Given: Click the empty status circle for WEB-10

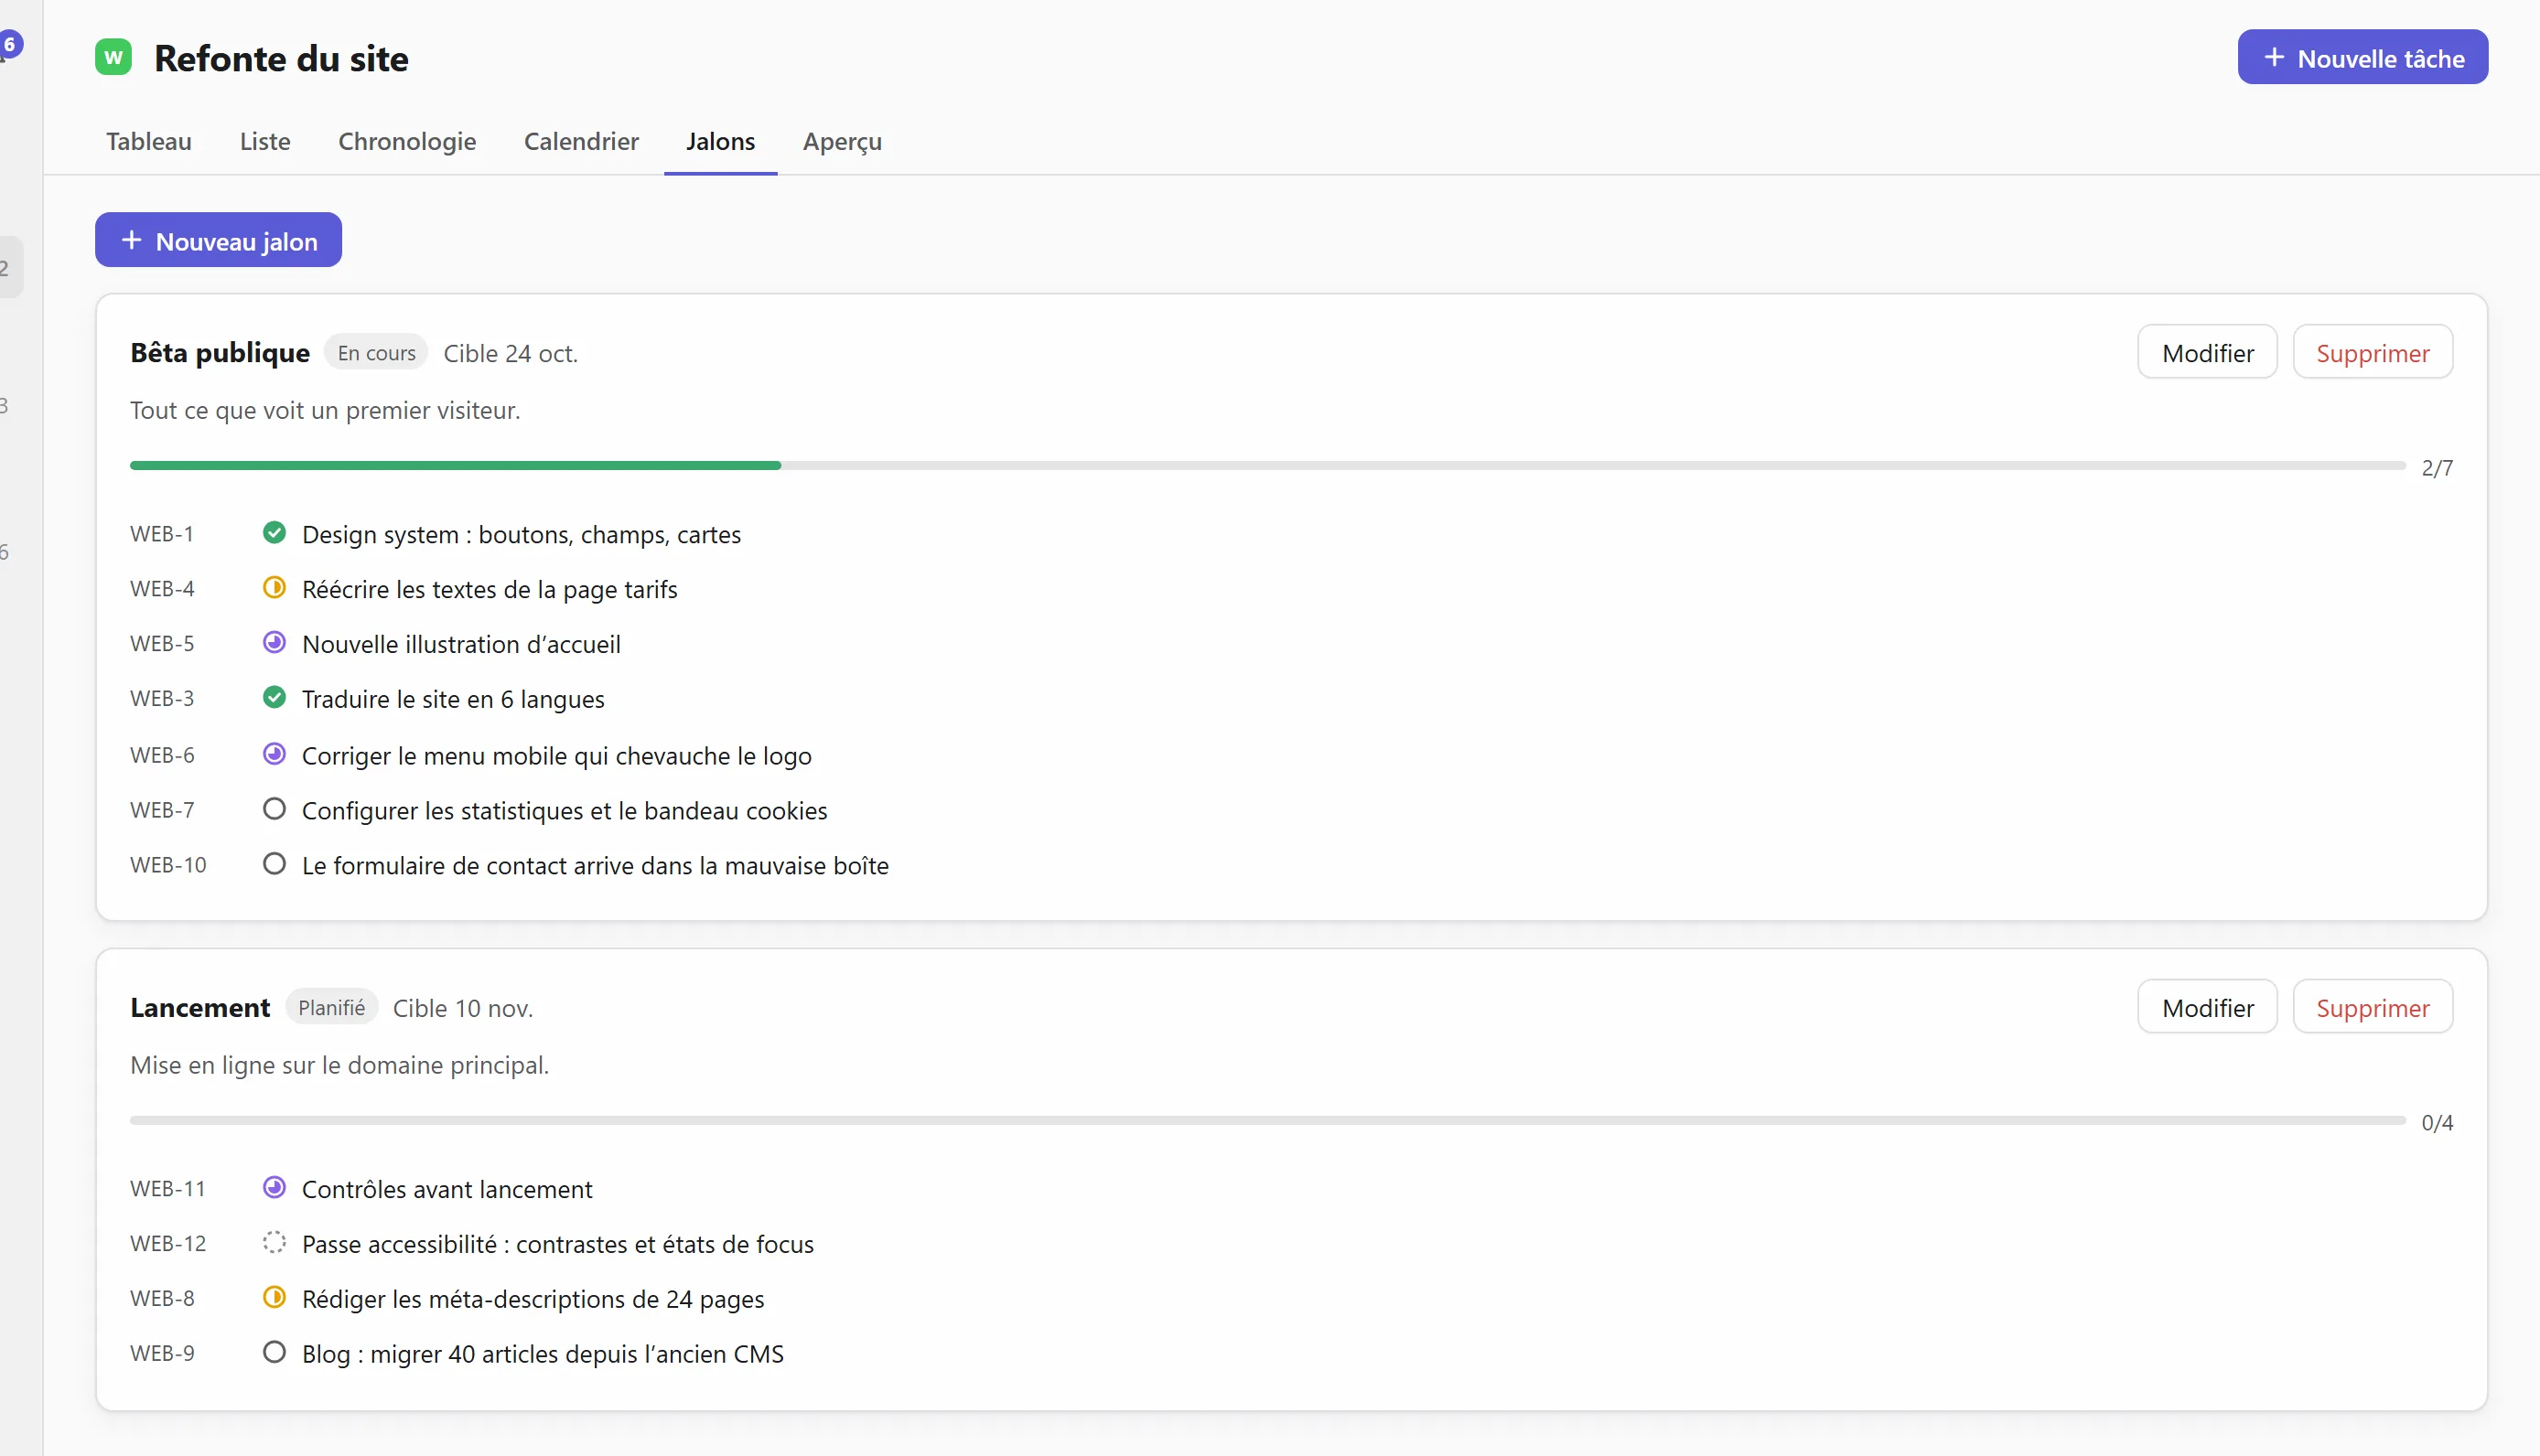Looking at the screenshot, I should 274,864.
